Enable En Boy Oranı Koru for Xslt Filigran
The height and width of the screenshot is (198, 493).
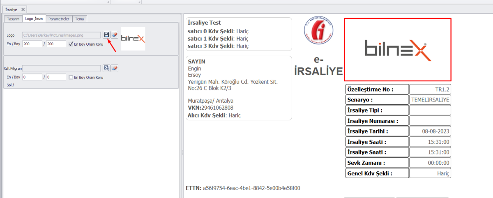(x=71, y=77)
